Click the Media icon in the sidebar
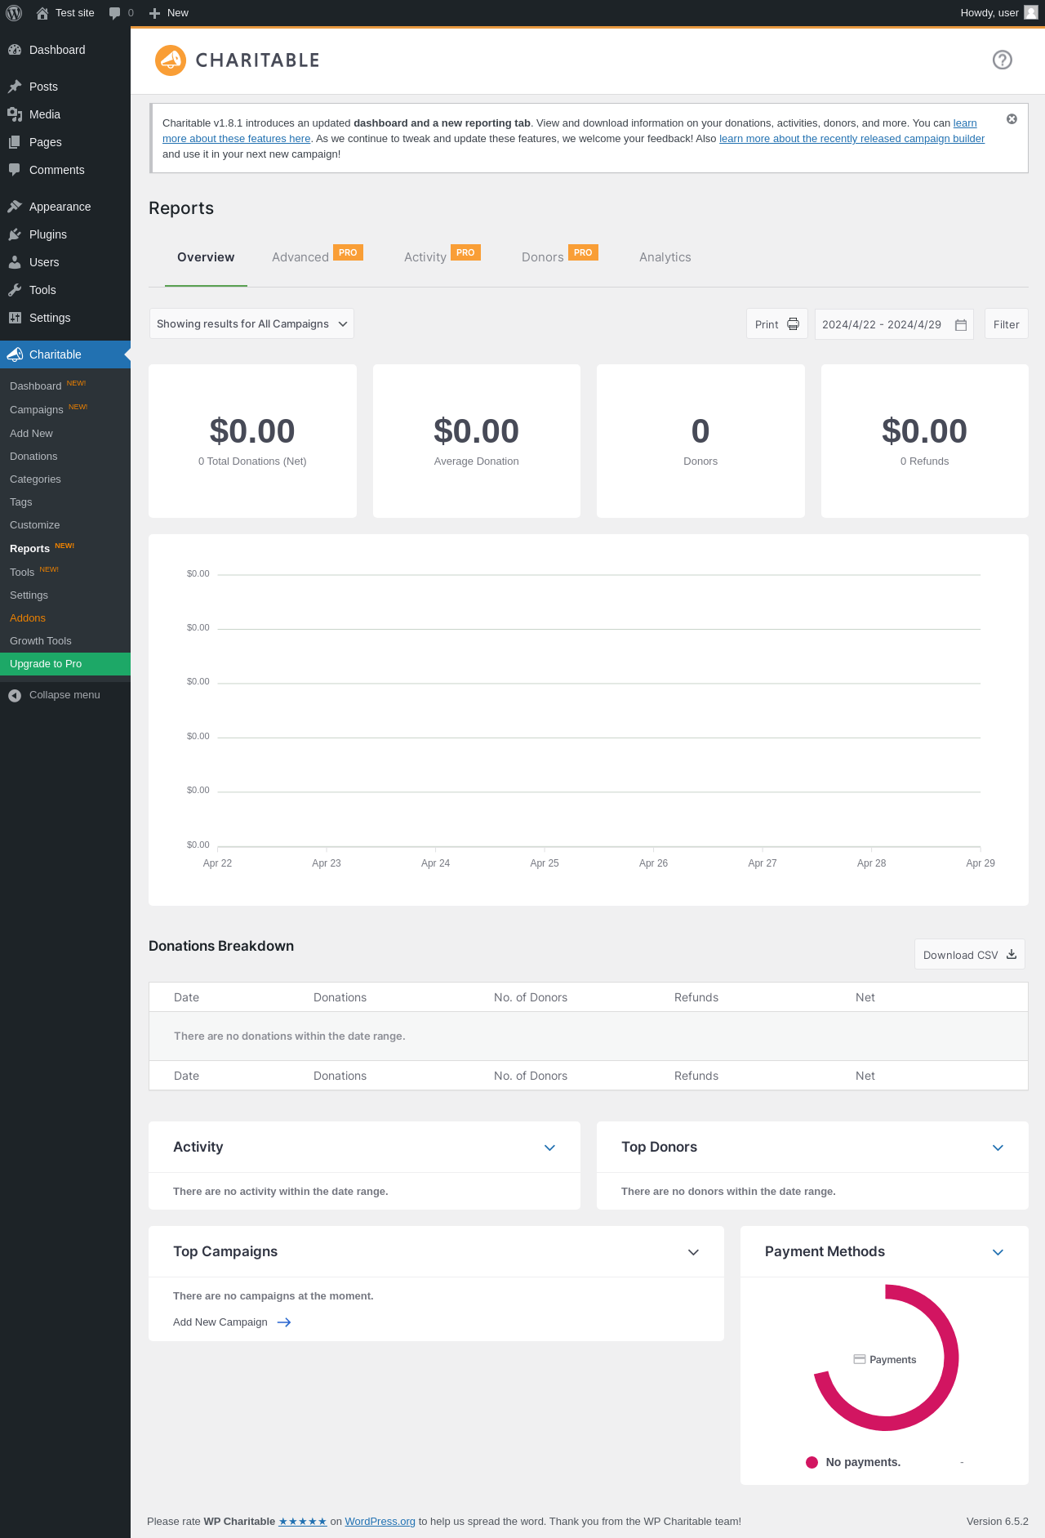This screenshot has width=1045, height=1538. tap(15, 114)
